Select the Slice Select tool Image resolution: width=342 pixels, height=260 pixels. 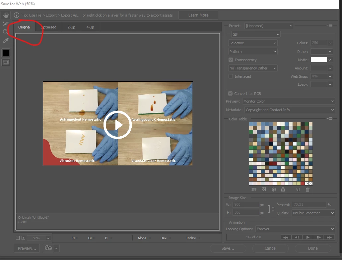click(6, 23)
